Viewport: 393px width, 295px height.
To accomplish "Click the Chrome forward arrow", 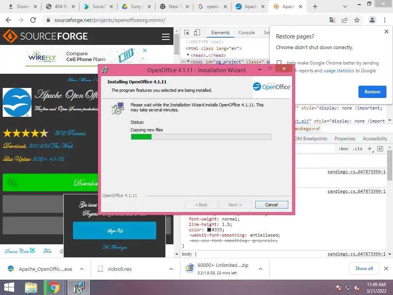I will coord(21,20).
